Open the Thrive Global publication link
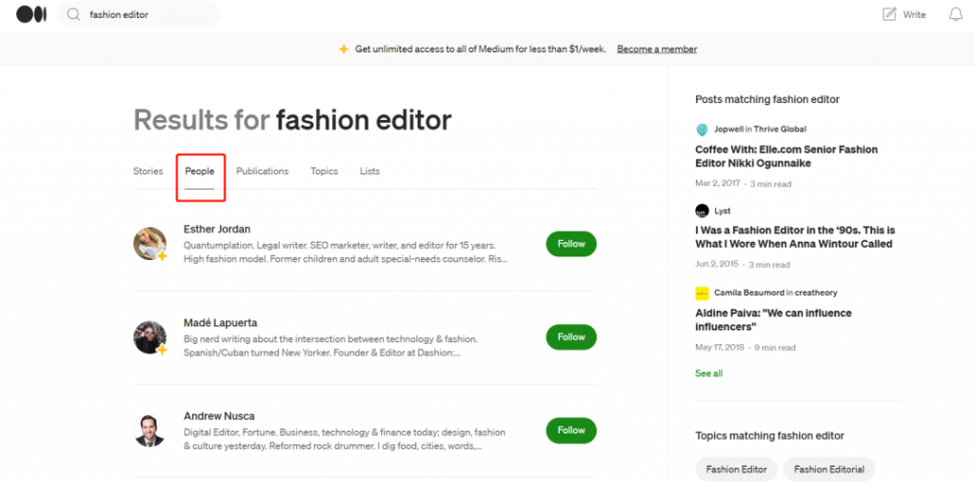Viewport: 975px width, 483px height. pyautogui.click(x=780, y=129)
